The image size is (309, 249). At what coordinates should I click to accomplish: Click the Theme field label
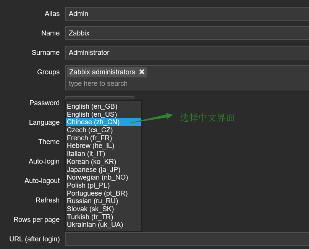click(49, 142)
